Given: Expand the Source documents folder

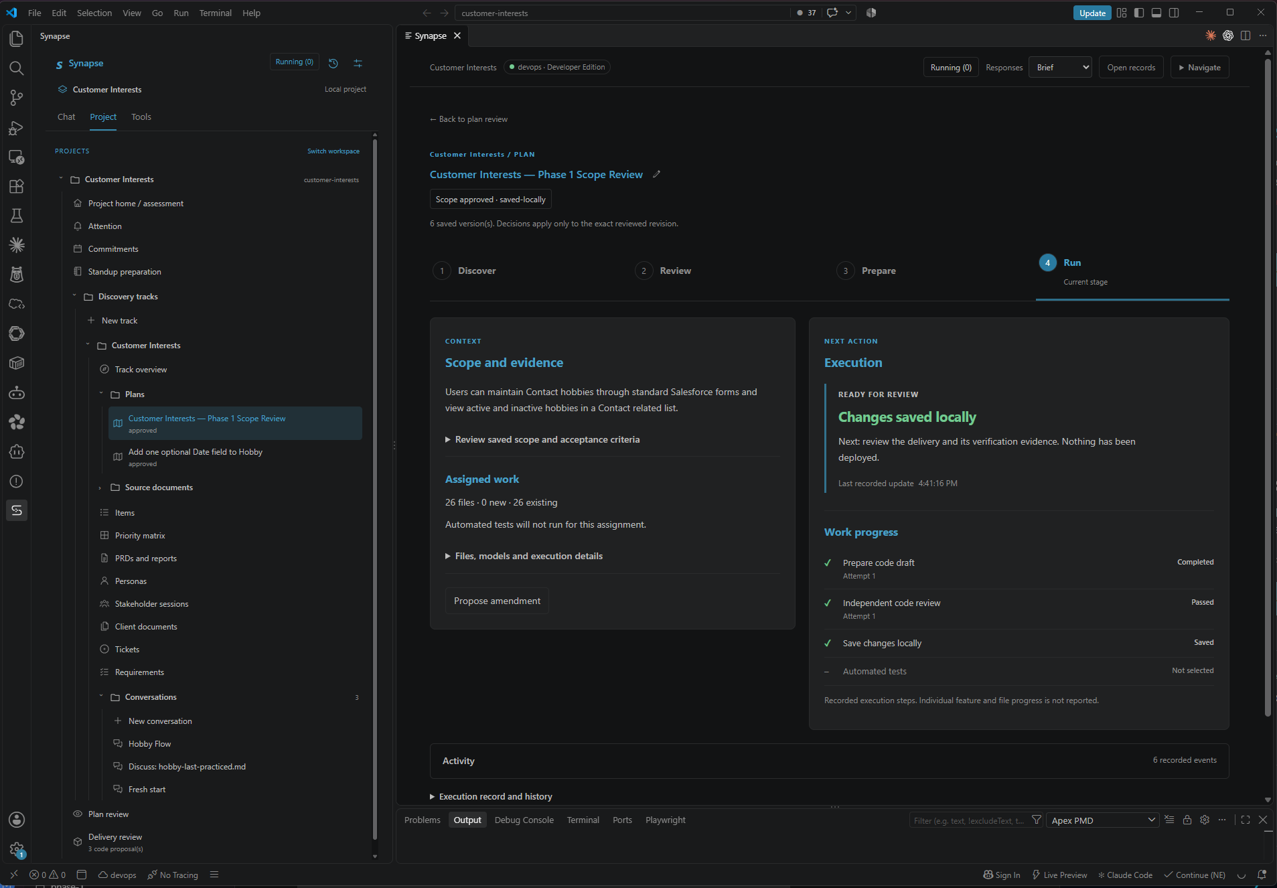Looking at the screenshot, I should (159, 488).
